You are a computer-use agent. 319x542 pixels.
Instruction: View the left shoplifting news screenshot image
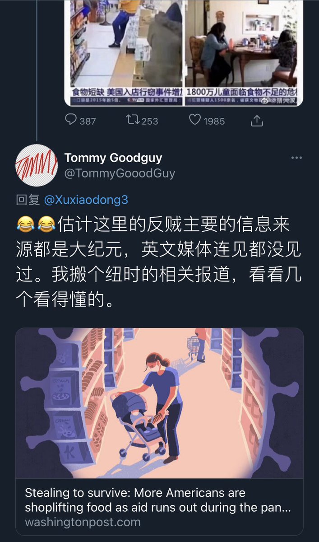tap(124, 53)
